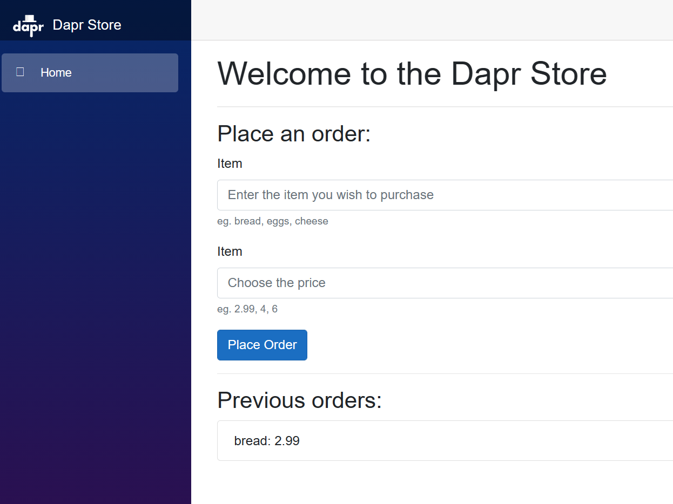Click the small icon beside Home
The width and height of the screenshot is (673, 504).
[x=20, y=72]
